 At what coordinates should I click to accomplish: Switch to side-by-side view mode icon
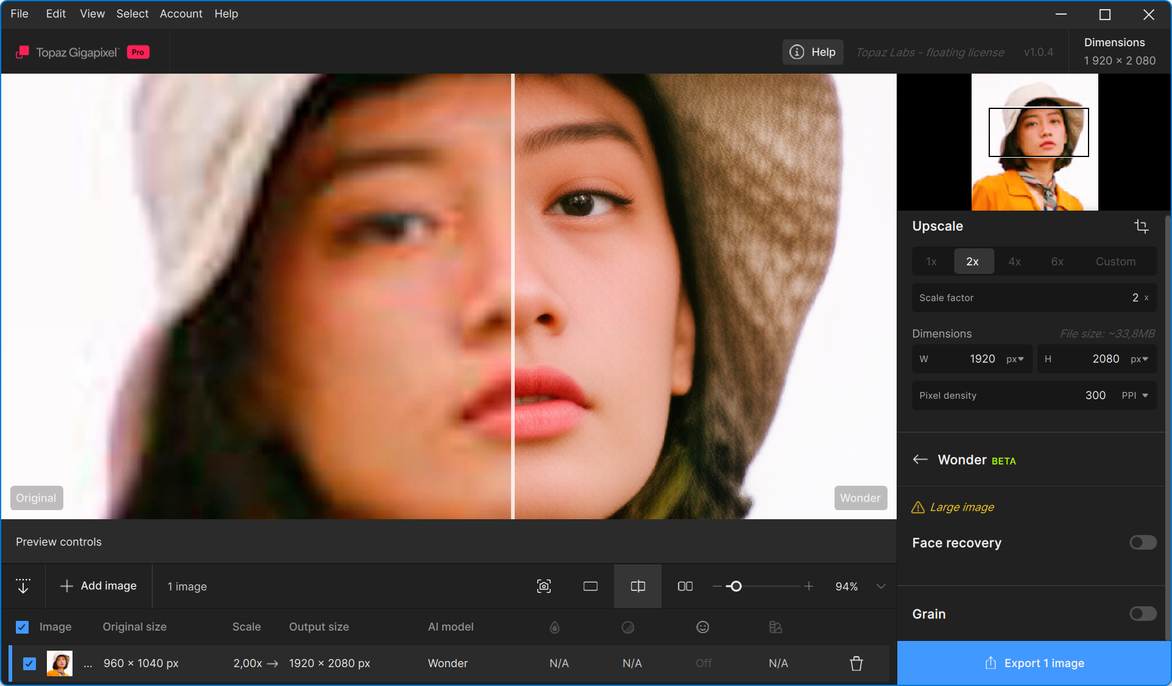point(685,586)
